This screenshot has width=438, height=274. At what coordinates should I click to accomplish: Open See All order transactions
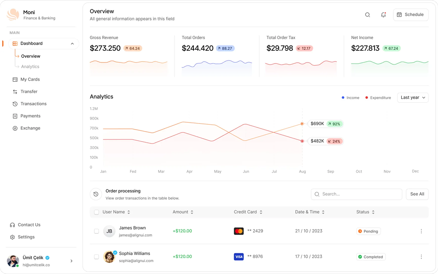click(417, 194)
